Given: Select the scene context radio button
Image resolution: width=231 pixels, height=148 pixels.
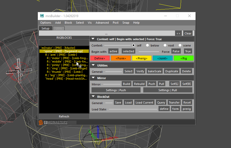Looking at the screenshot, I should click(x=180, y=45).
